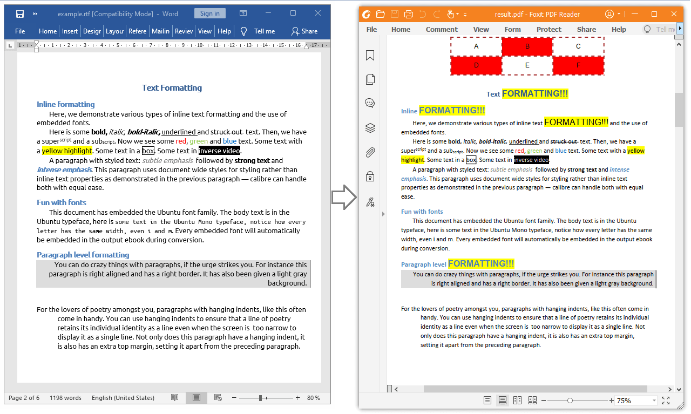691x414 pixels.
Task: Open the Insert tab in Word ribbon
Action: pyautogui.click(x=70, y=31)
